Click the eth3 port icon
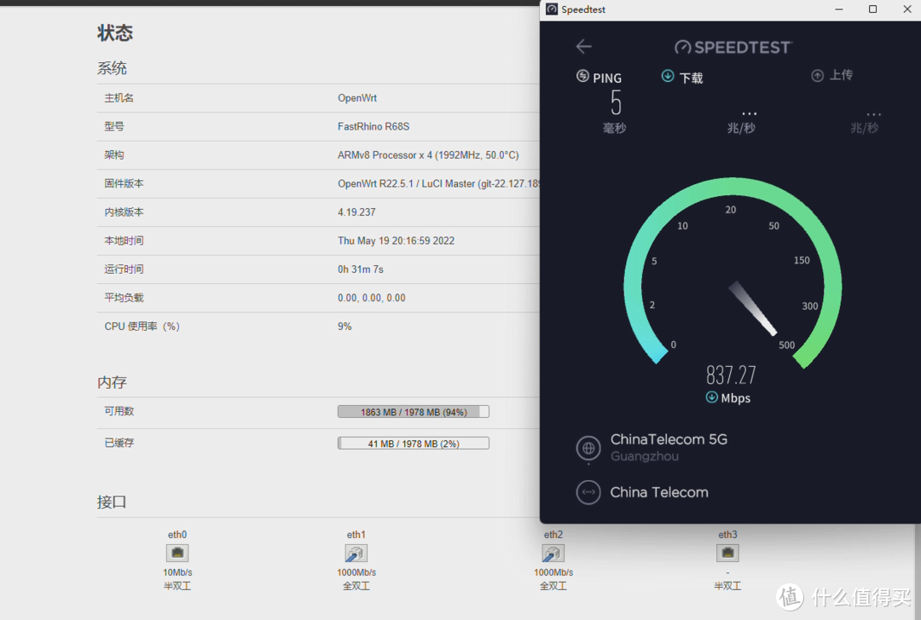This screenshot has width=921, height=620. pos(727,553)
